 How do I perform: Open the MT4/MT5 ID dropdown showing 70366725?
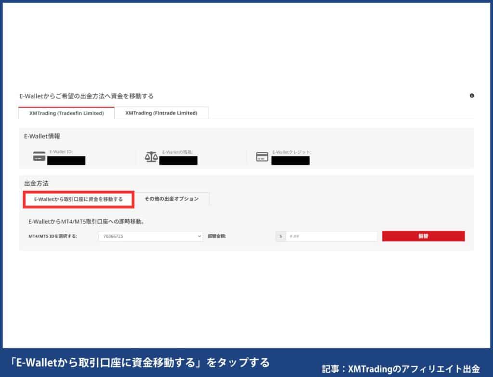(151, 236)
